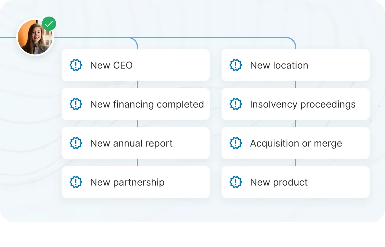Screen dimensions: 385x247
Task: Select the alert icon for Acquisition or merge
Action: (x=236, y=143)
